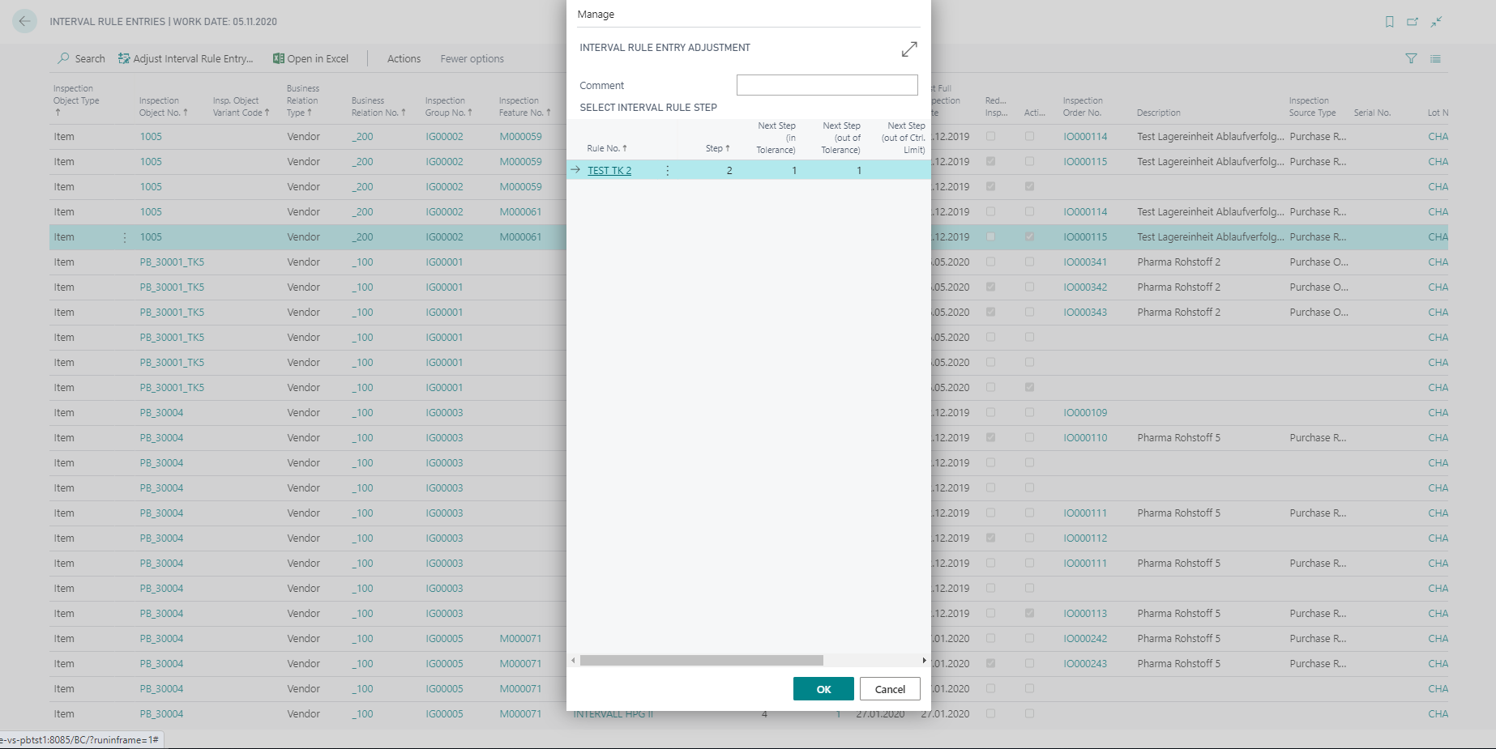Image resolution: width=1496 pixels, height=749 pixels.
Task: Open page in new window icon
Action: 1413,22
